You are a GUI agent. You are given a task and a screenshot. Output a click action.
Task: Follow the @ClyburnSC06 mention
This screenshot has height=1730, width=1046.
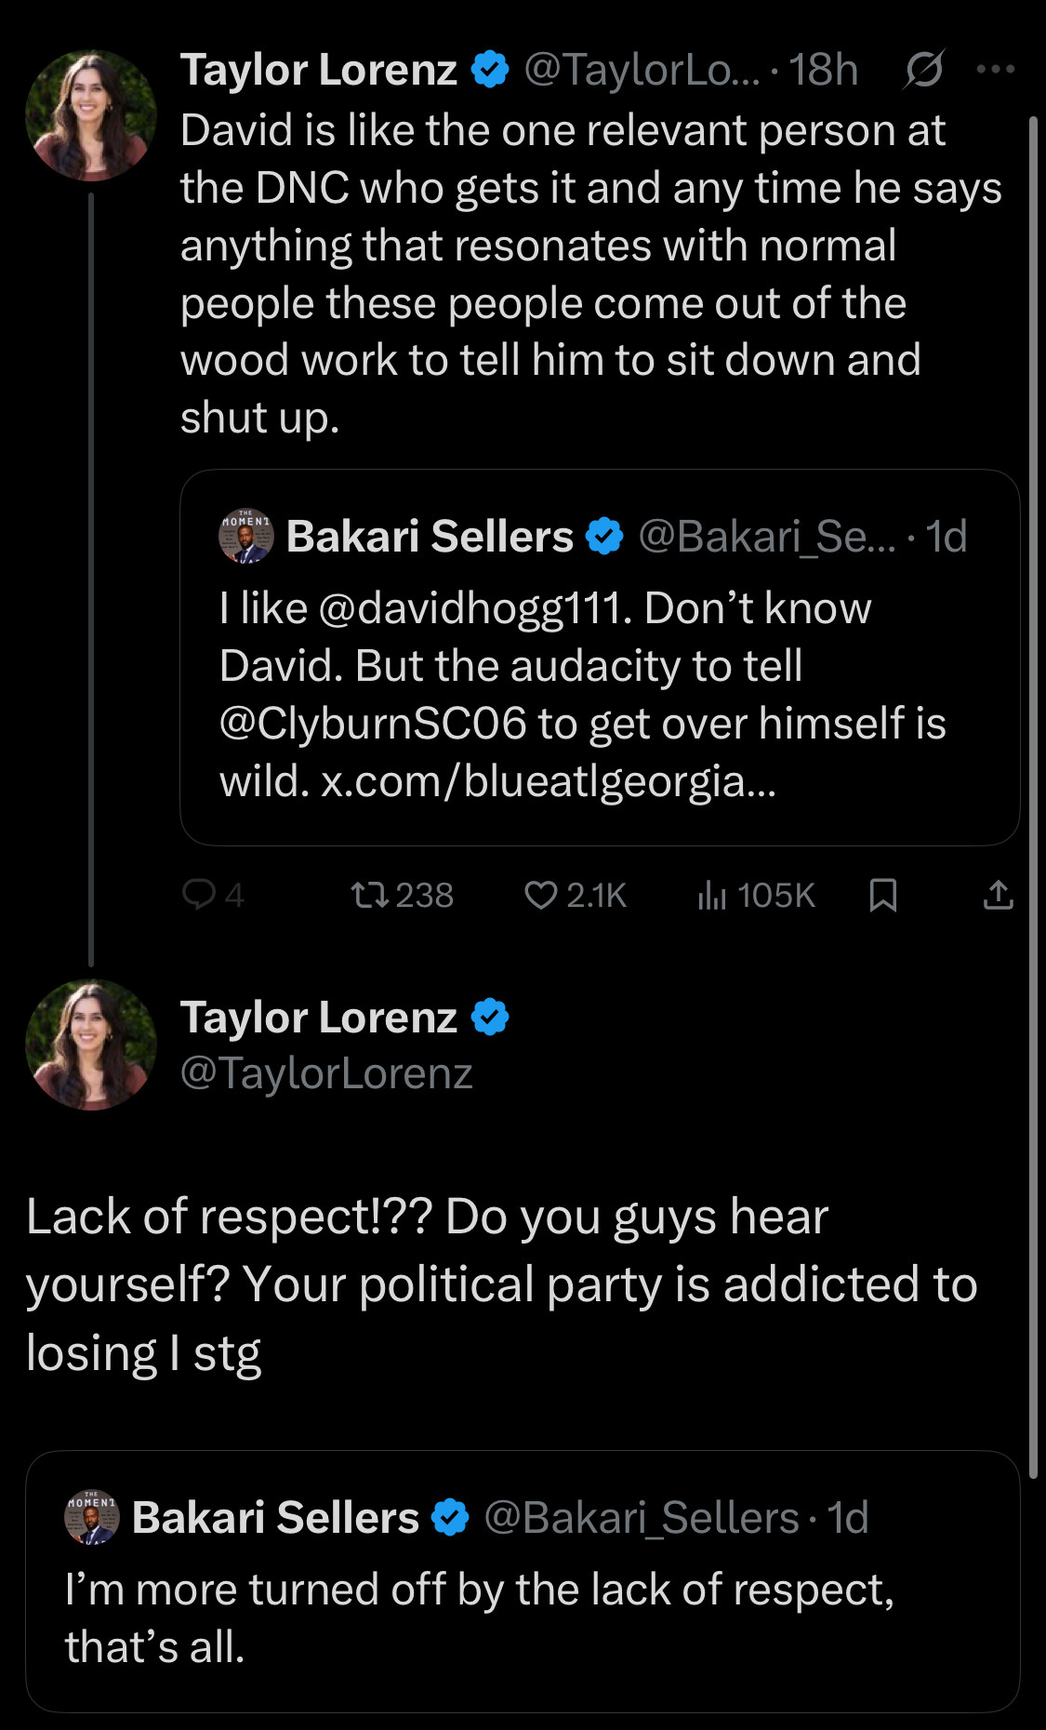373,724
